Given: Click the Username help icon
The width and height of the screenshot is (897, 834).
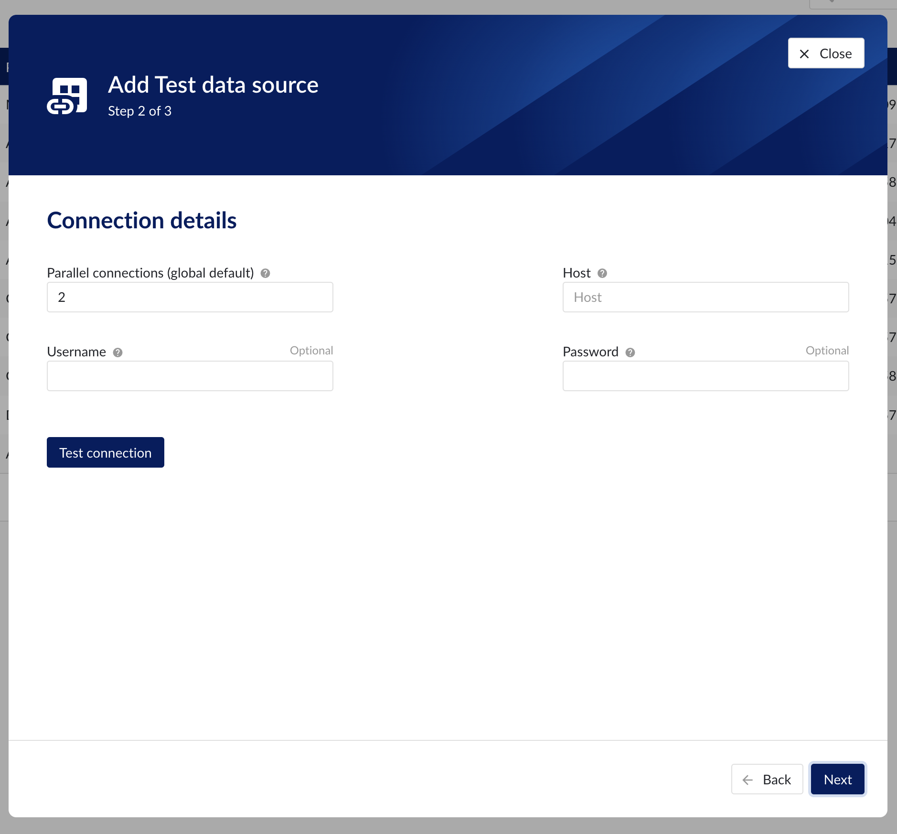Looking at the screenshot, I should pyautogui.click(x=118, y=352).
